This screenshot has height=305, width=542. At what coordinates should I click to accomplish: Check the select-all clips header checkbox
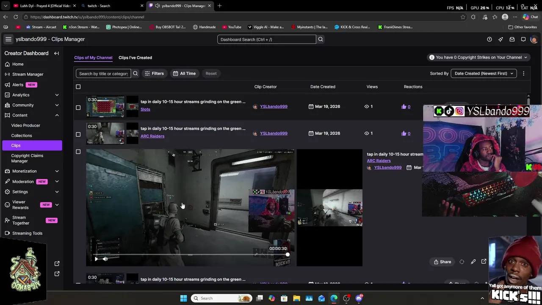[x=78, y=87]
